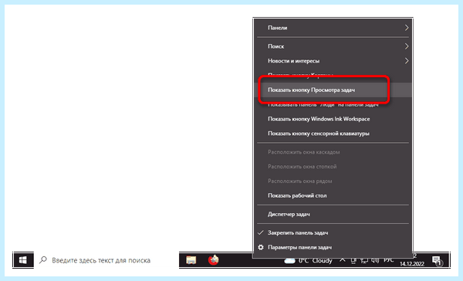Click the network tray icon
Image resolution: width=463 pixels, height=281 pixels.
point(364,260)
